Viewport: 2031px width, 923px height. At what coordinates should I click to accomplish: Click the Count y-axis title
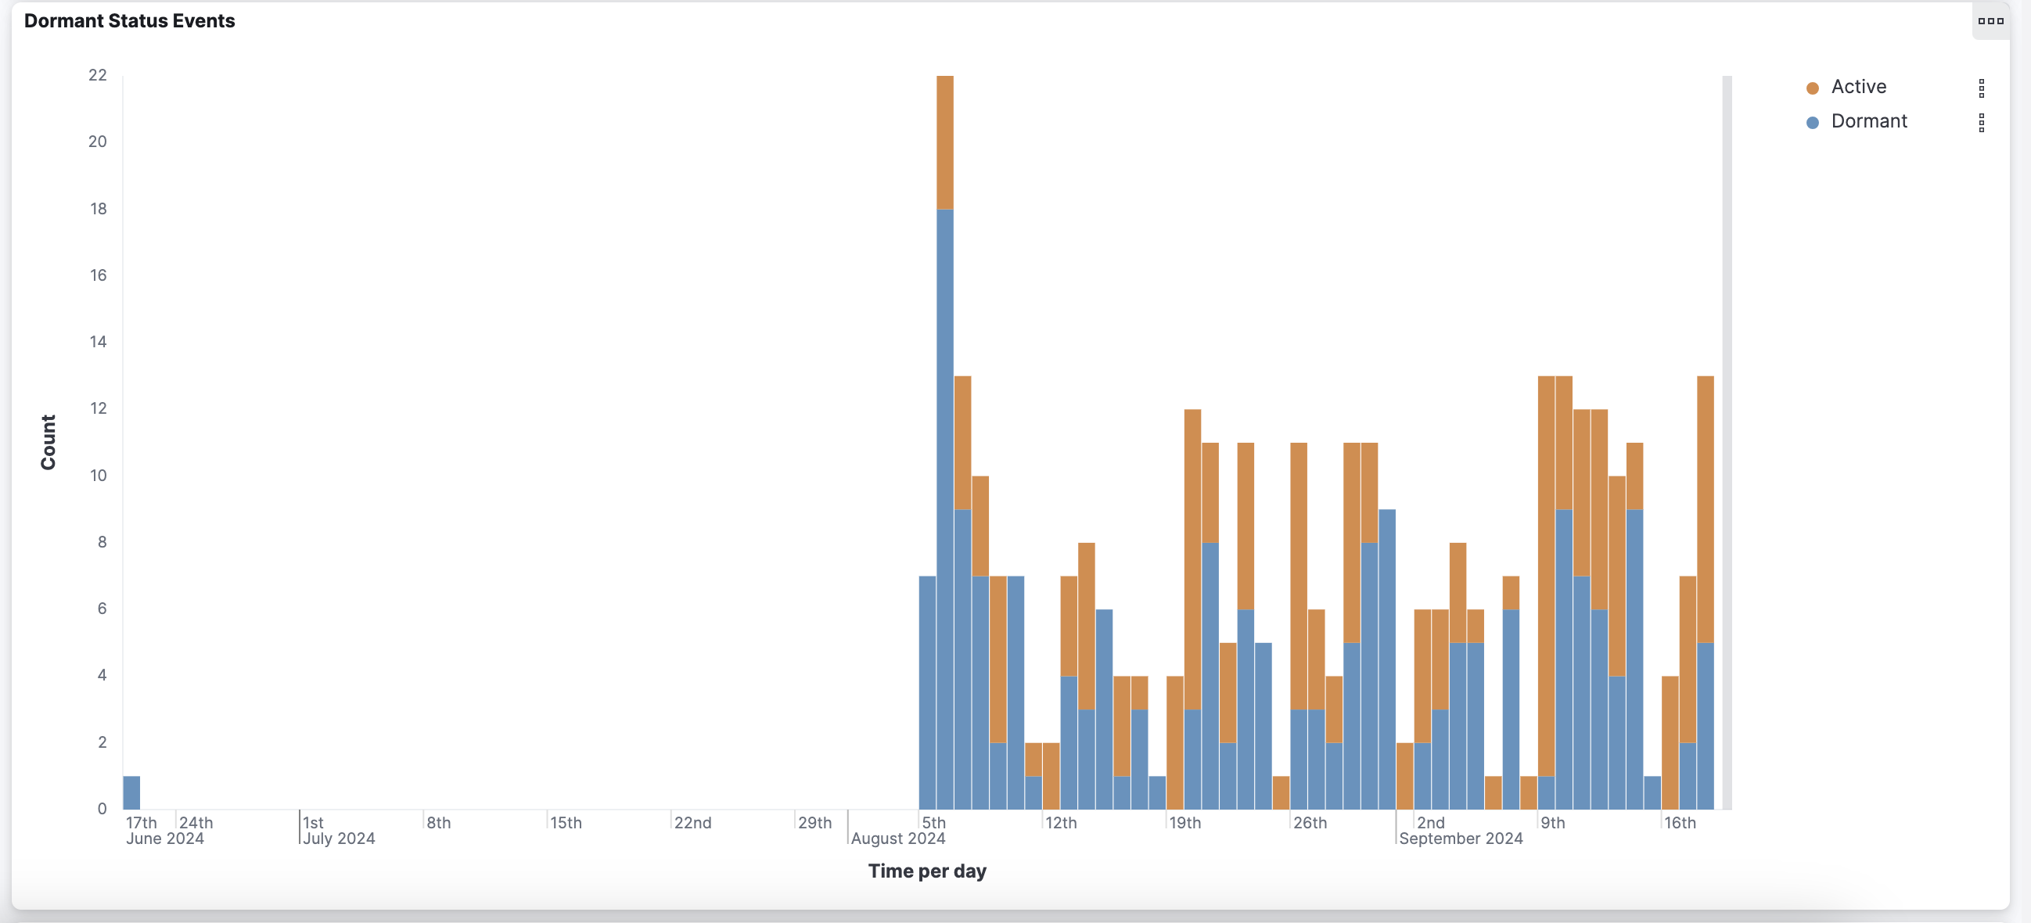pyautogui.click(x=48, y=442)
